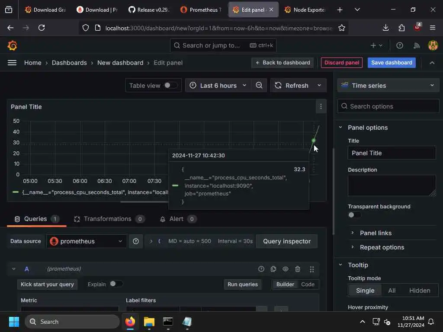Collapse query A row
This screenshot has height=332, width=443.
[13, 269]
